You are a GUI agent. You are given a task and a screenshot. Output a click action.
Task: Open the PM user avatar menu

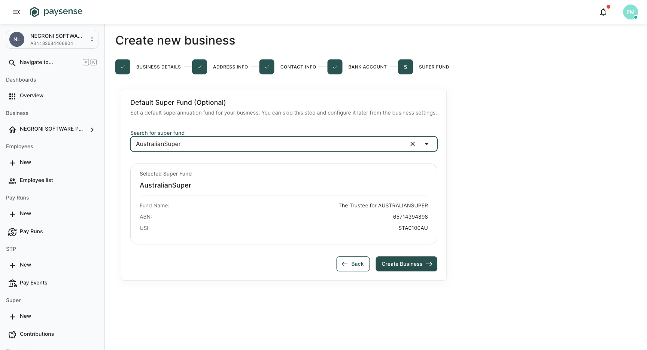631,12
